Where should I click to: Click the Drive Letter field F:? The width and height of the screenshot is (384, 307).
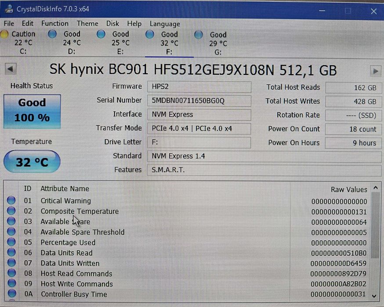click(x=199, y=142)
